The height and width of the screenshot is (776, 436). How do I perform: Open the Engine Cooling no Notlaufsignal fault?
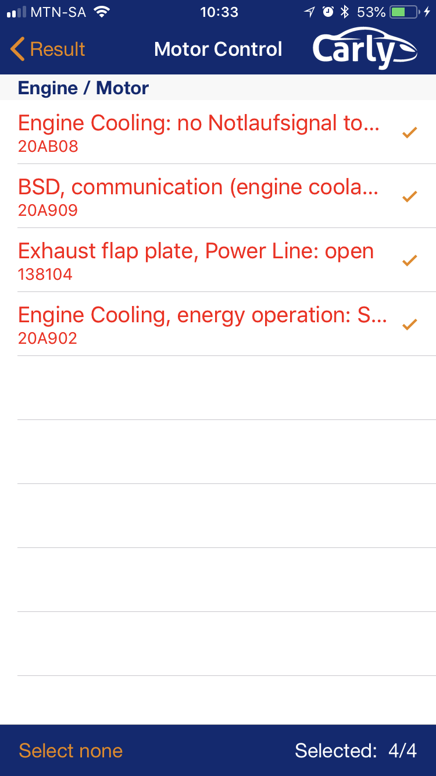pos(198,132)
